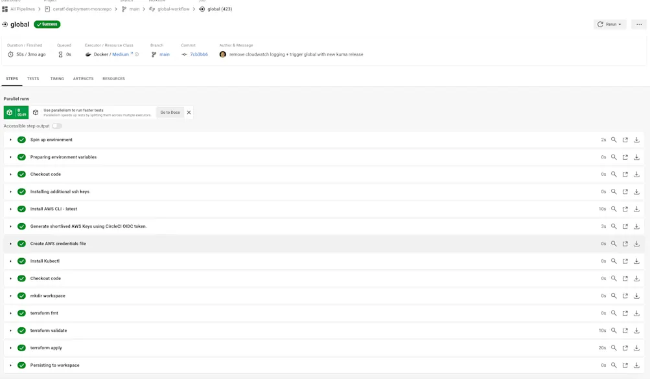Dismiss the parallelism banner with the X
The width and height of the screenshot is (650, 379).
tap(189, 112)
